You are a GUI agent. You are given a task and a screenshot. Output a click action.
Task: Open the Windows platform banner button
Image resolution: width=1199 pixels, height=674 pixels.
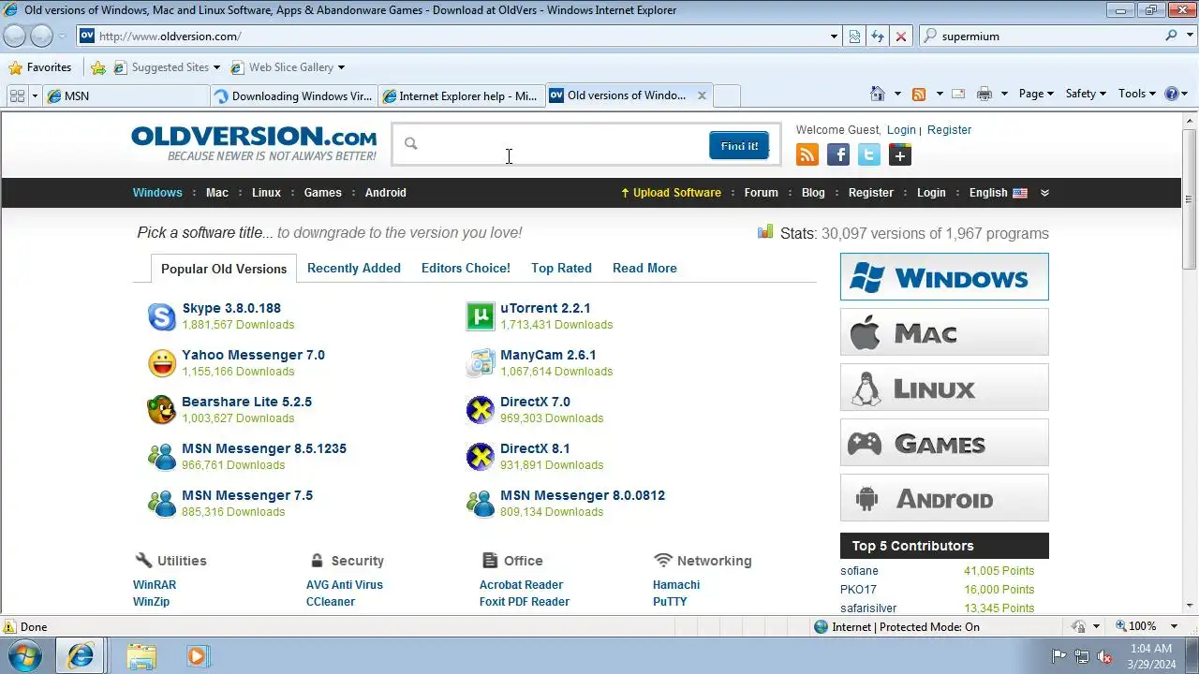point(944,277)
